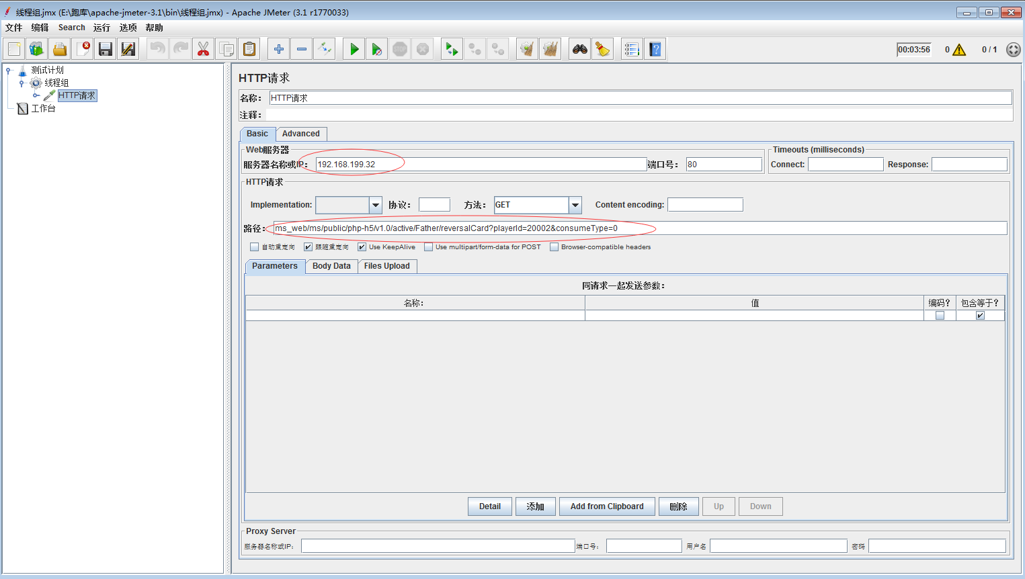1025x579 pixels.
Task: Click the port number input field
Action: pos(723,165)
